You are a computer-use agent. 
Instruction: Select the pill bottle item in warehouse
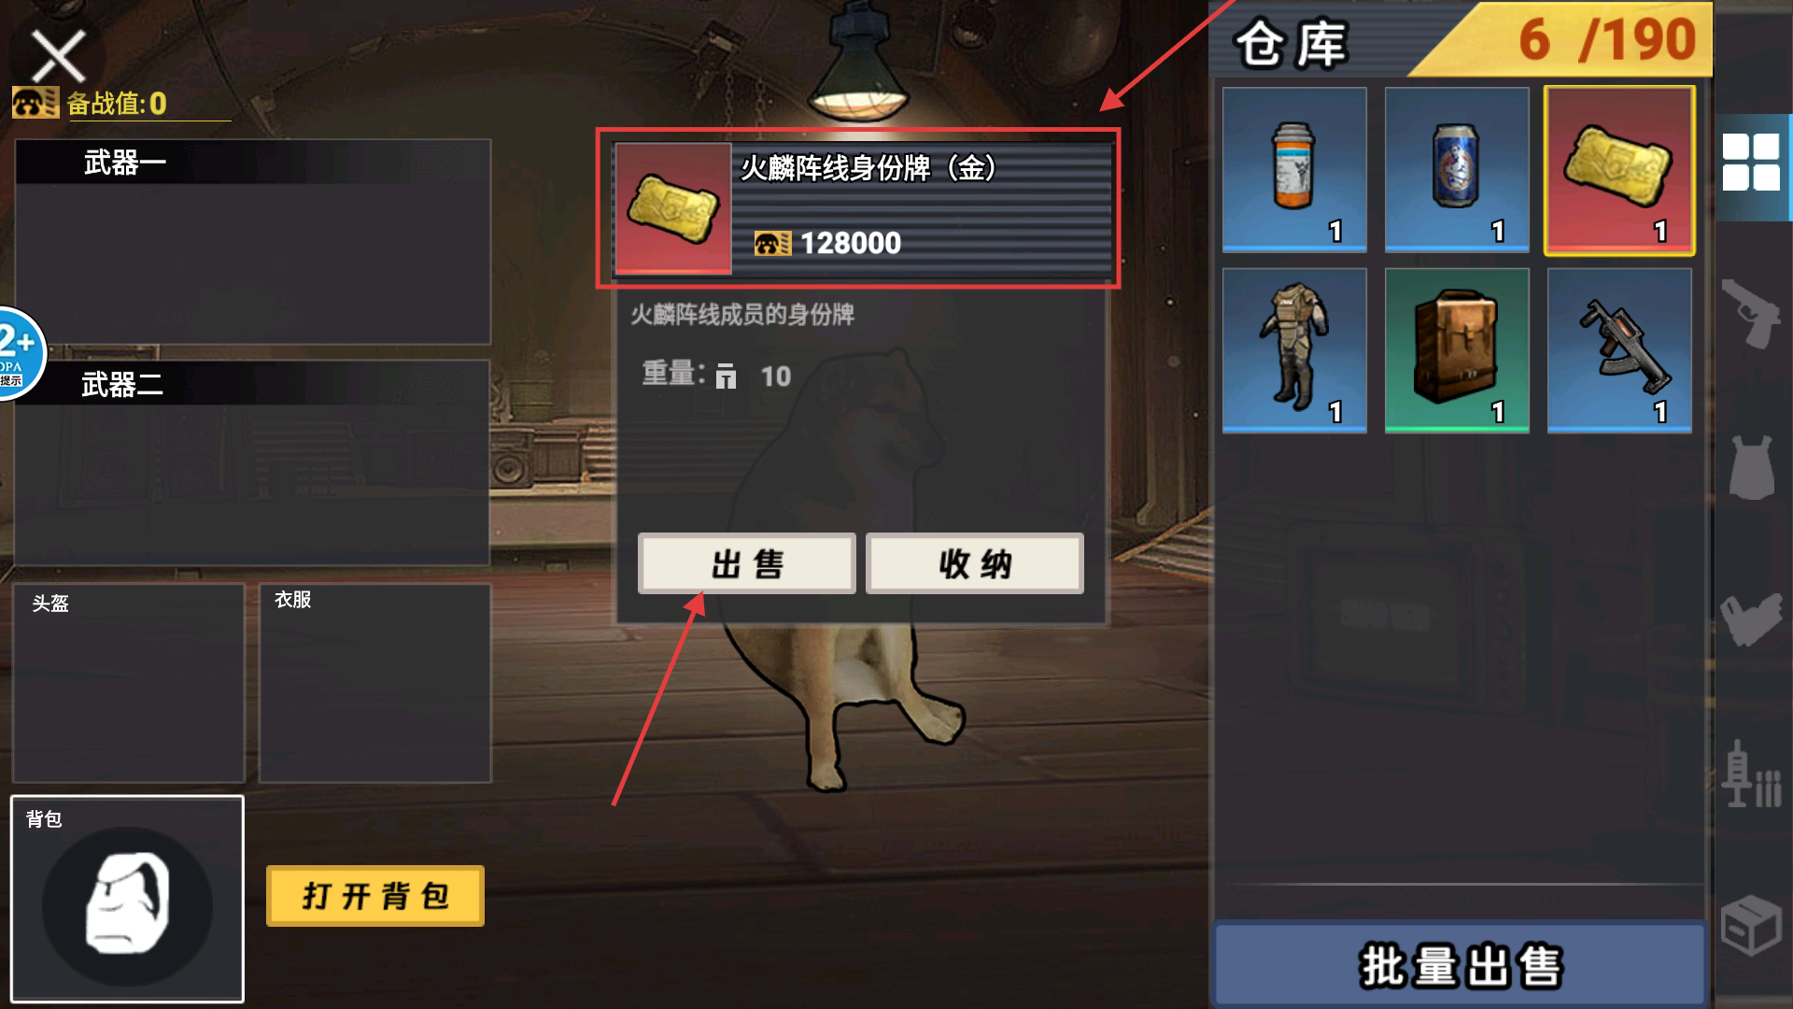tap(1294, 169)
